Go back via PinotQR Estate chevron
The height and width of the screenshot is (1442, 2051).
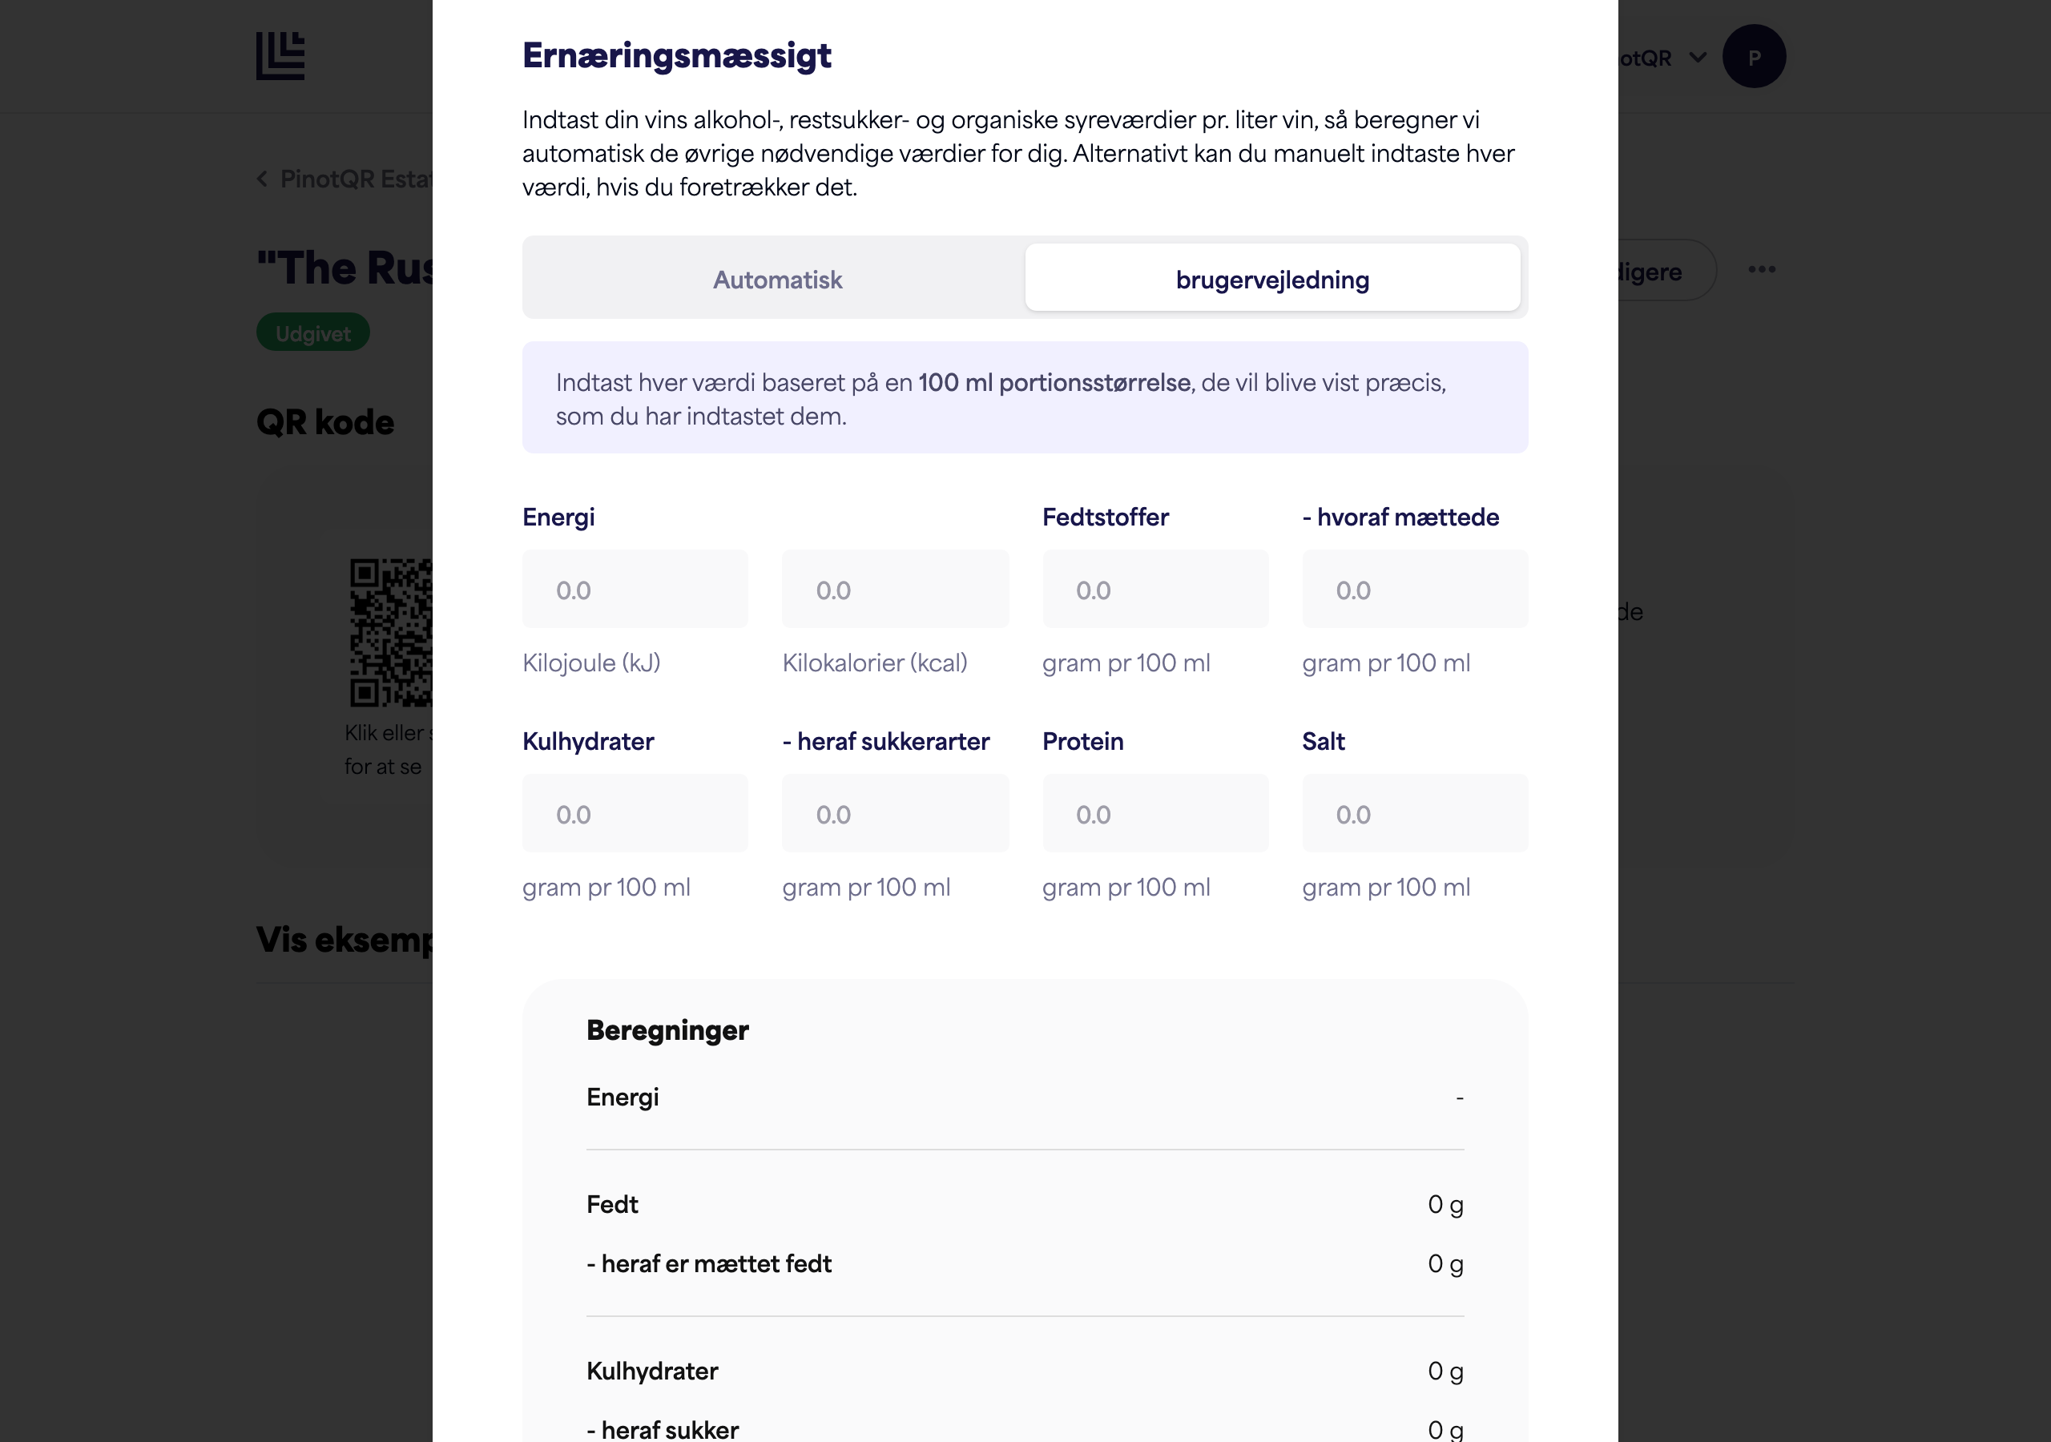coord(263,179)
